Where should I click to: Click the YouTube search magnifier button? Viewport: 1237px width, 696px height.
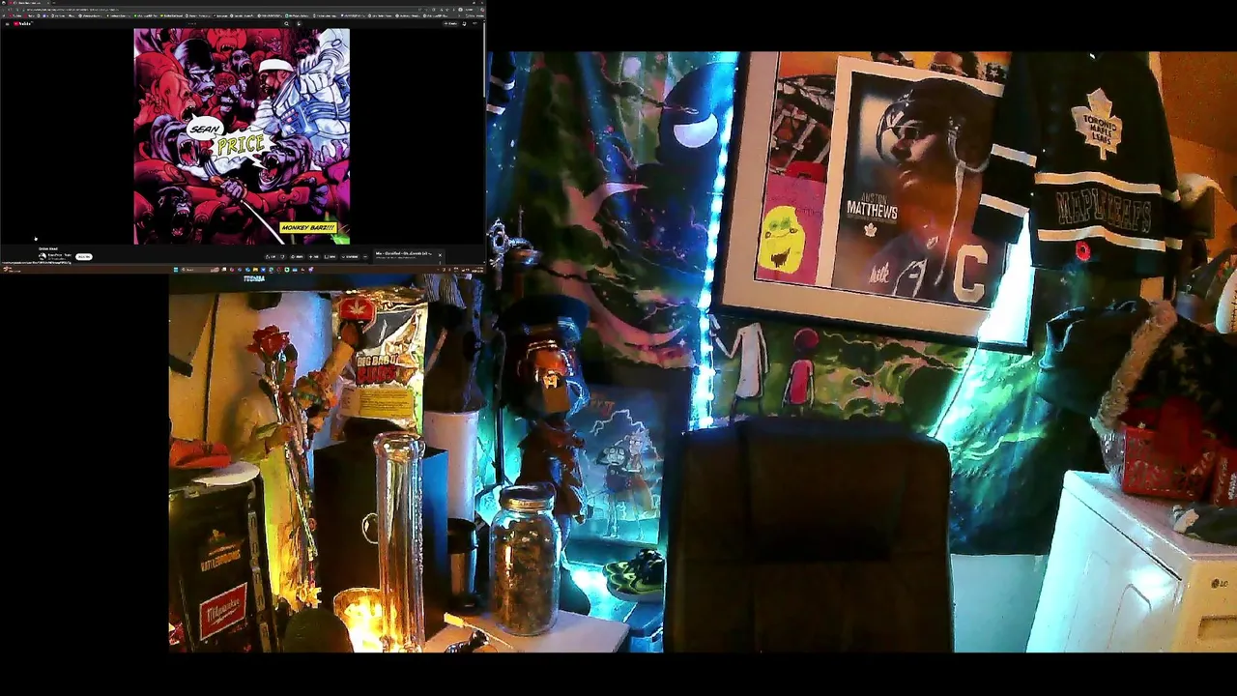coord(286,23)
